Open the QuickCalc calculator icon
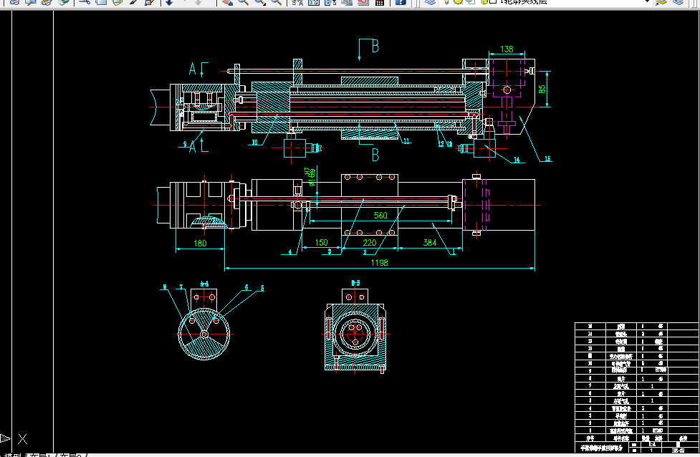700x457 pixels. point(380,1)
